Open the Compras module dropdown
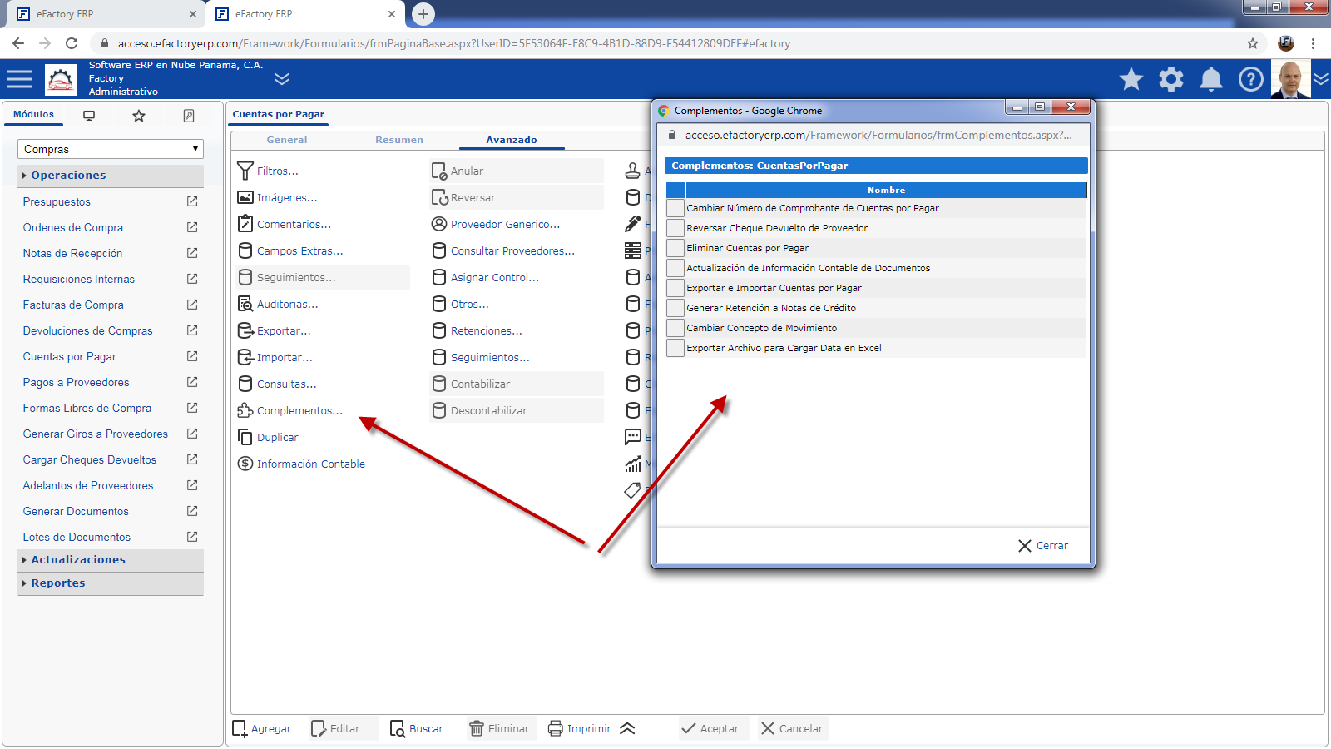Screen dimensions: 1331x749 coord(110,149)
